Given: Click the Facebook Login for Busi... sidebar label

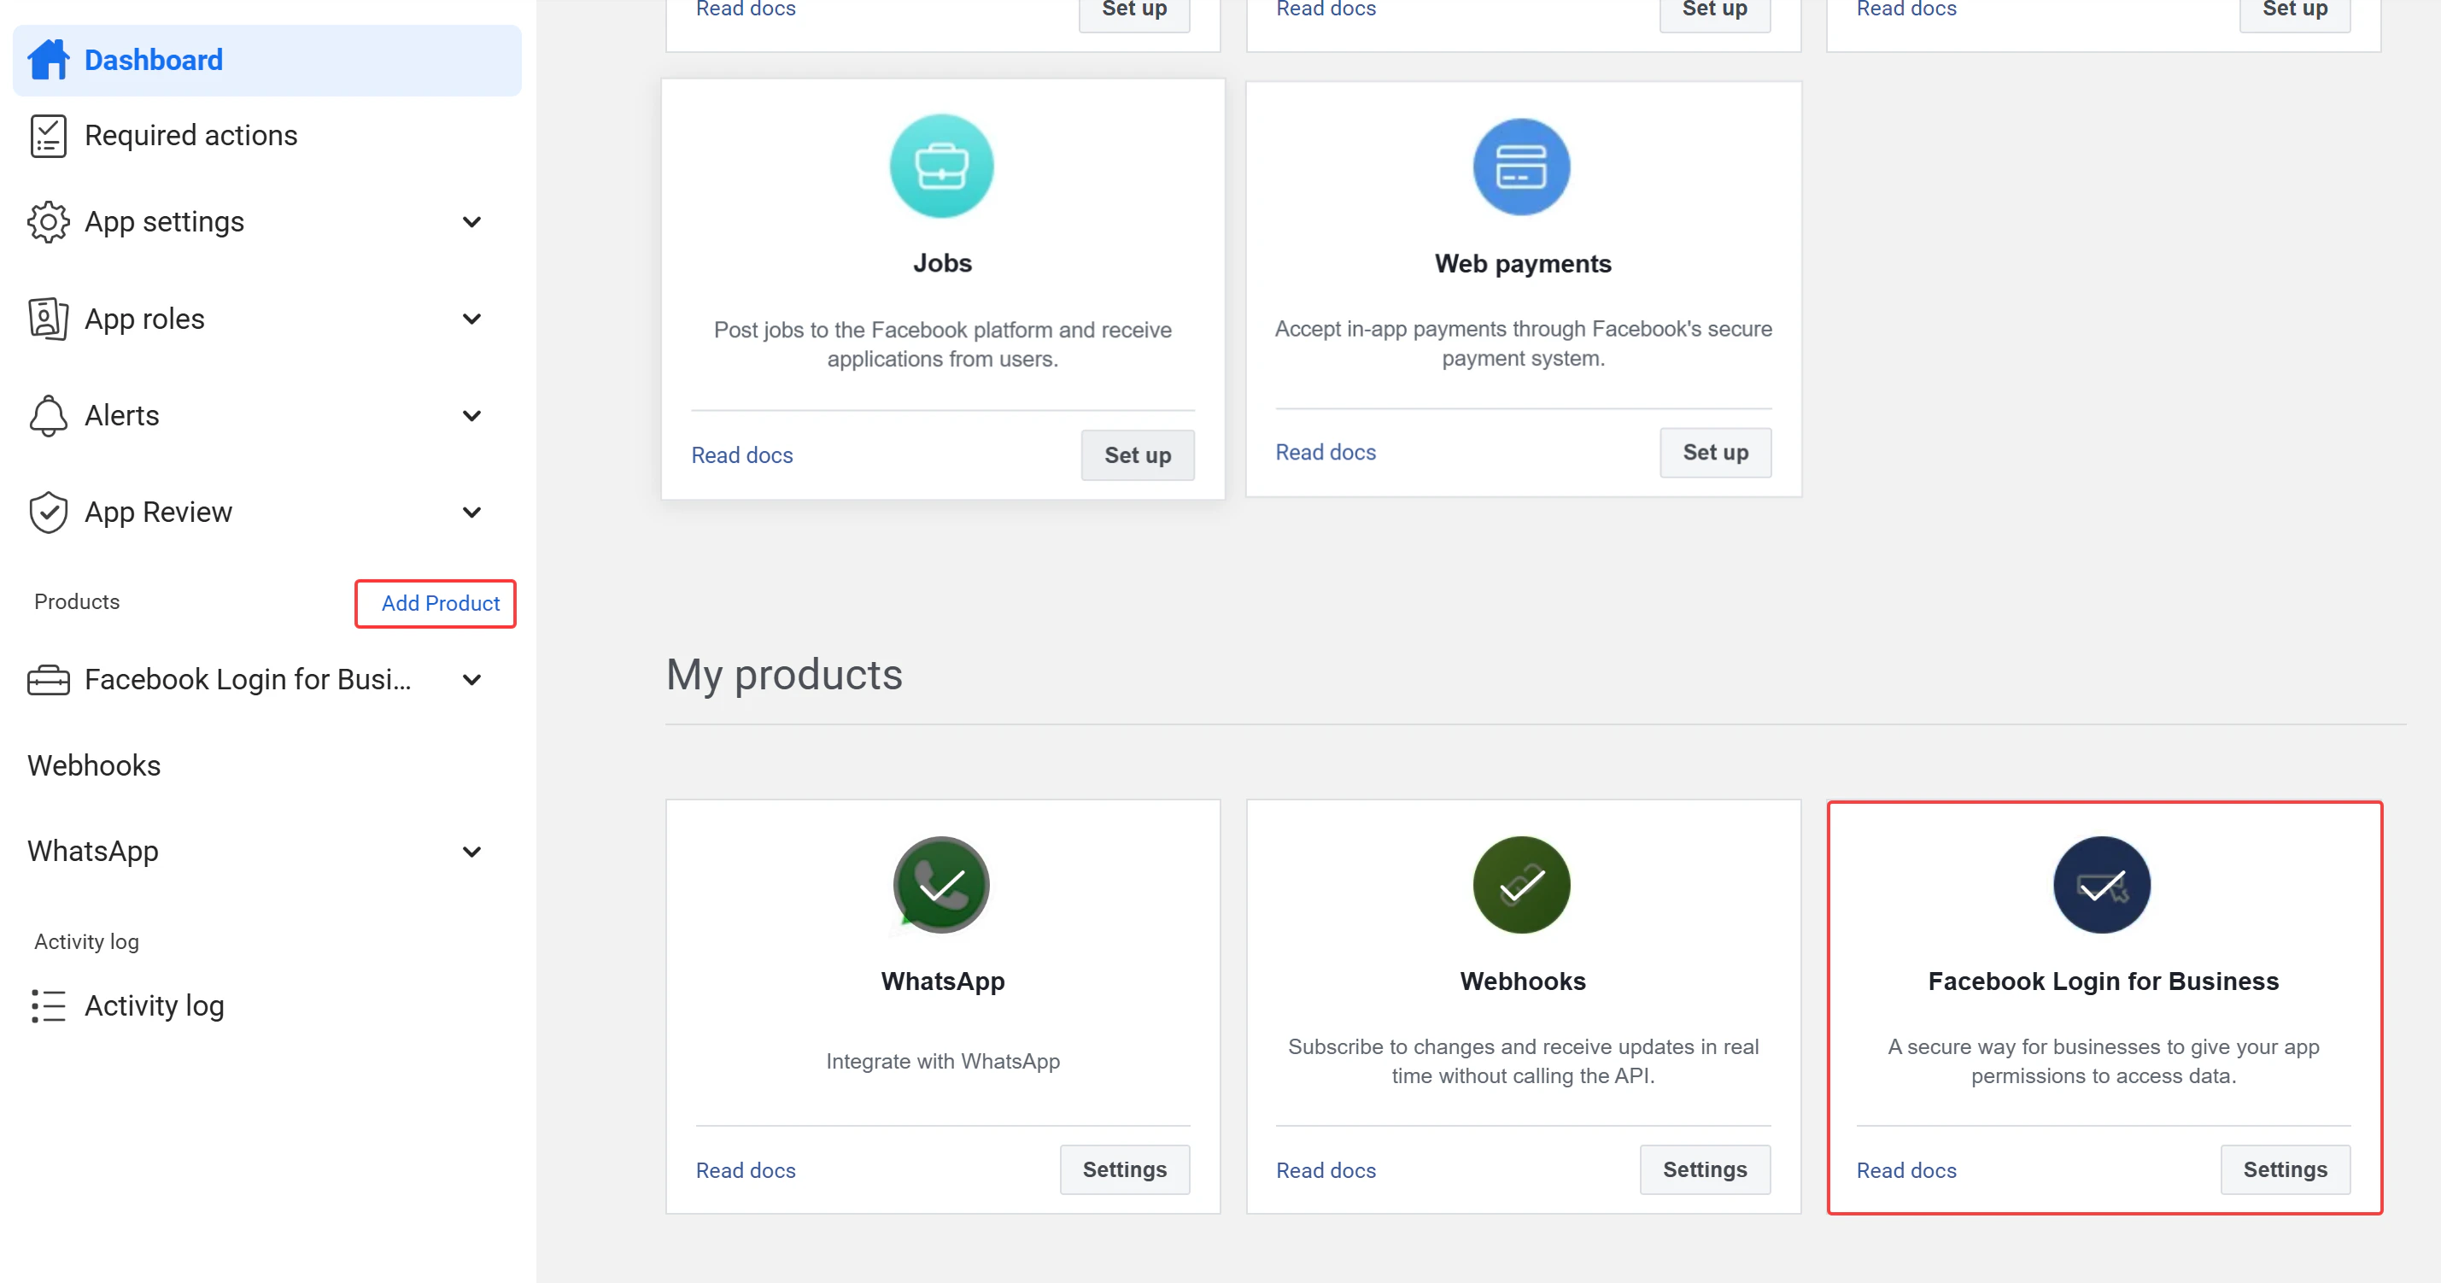Looking at the screenshot, I should [x=248, y=679].
